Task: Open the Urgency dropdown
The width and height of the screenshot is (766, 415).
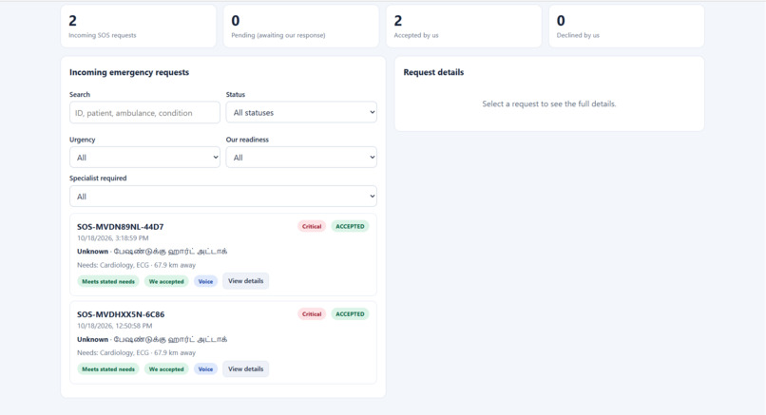Action: tap(144, 158)
